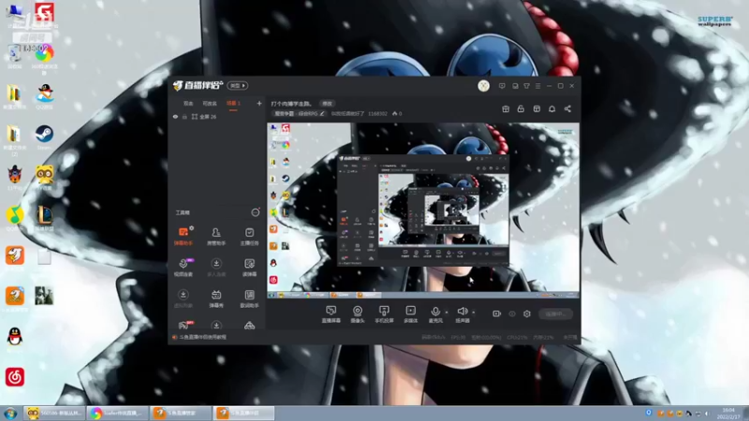The width and height of the screenshot is (749, 421).
Task: Switch to the browser taskbar button
Action: point(118,413)
